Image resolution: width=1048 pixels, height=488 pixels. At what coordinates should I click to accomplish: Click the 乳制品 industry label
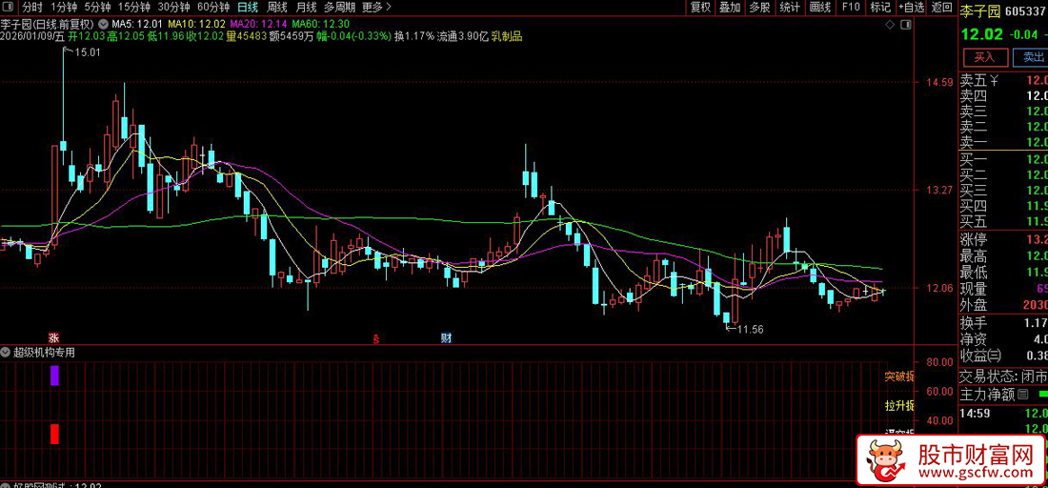tap(507, 37)
